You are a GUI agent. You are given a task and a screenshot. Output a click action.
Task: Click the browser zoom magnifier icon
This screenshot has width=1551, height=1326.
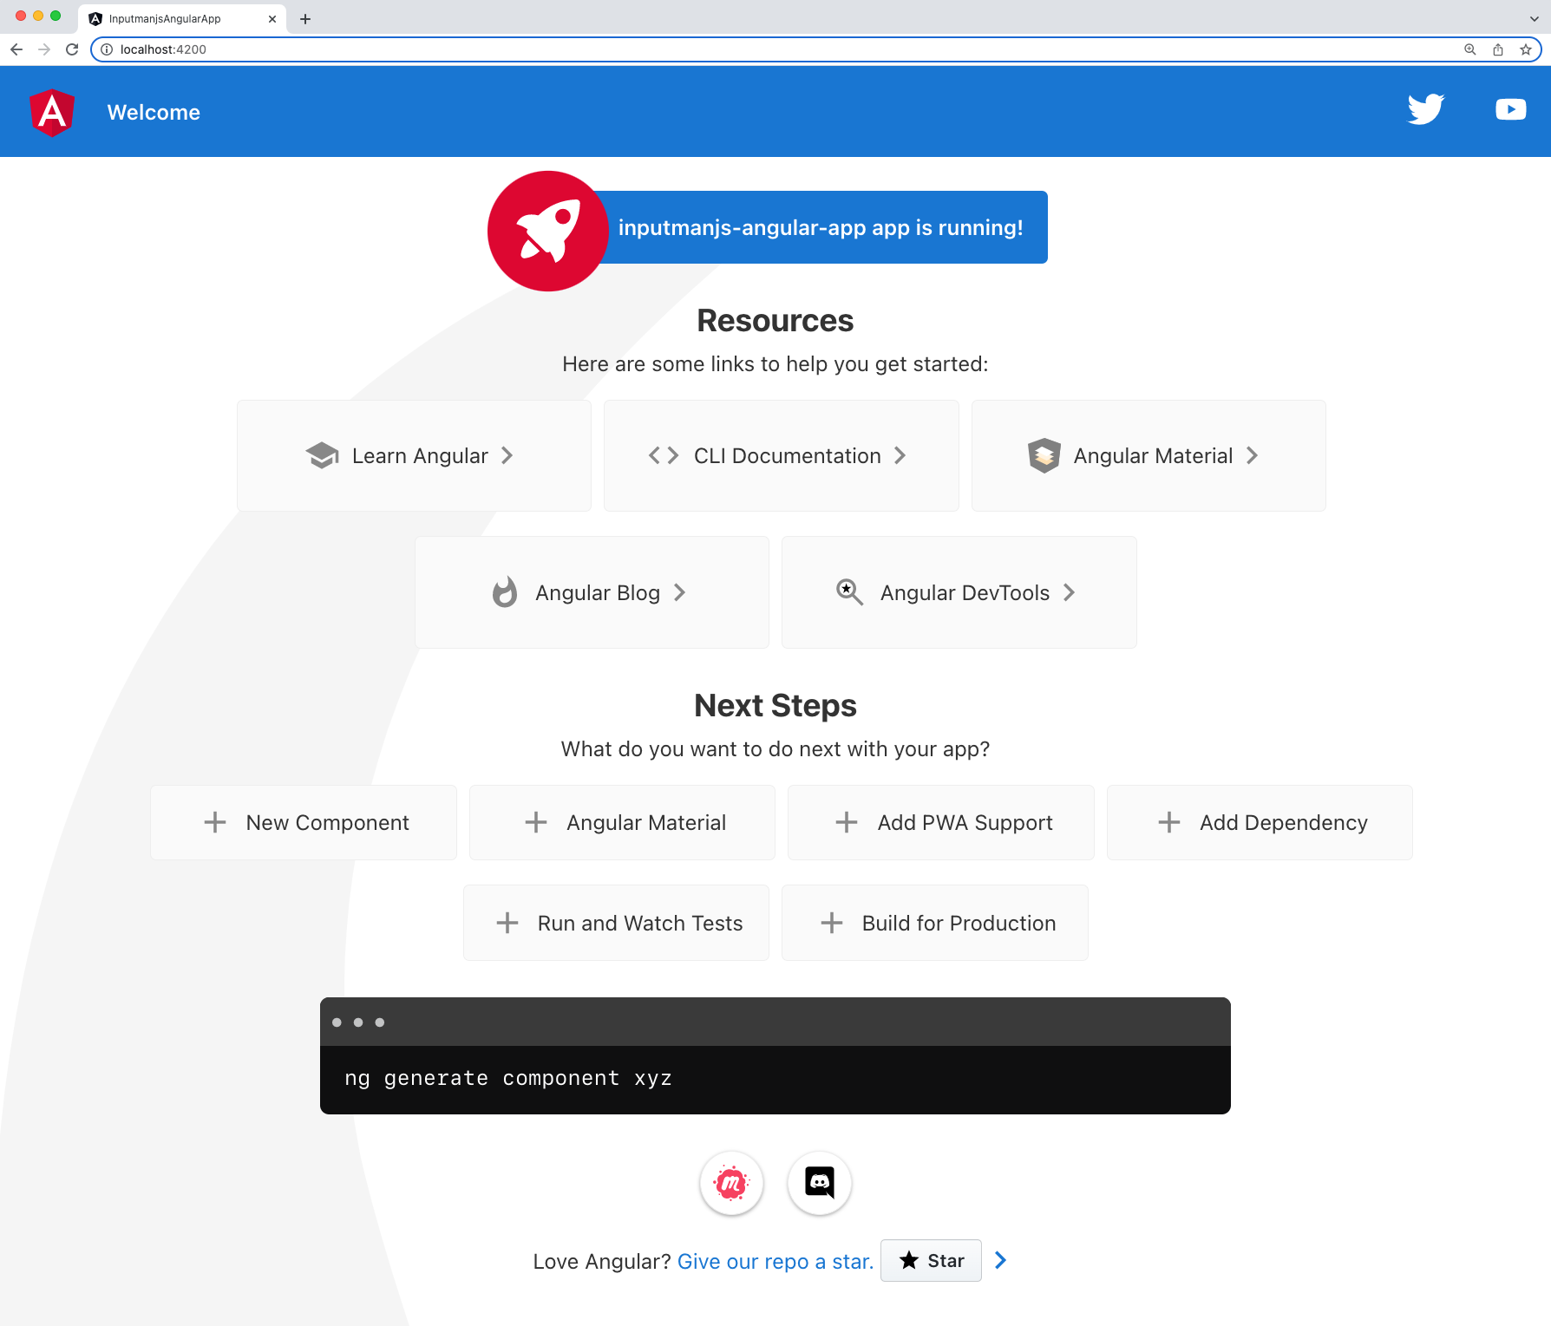[1470, 49]
